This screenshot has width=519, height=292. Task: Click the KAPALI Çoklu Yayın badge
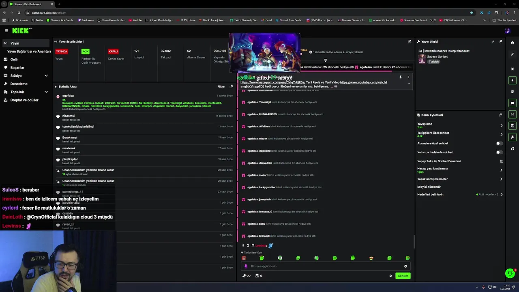pos(113,52)
